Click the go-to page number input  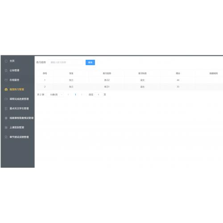99,95
